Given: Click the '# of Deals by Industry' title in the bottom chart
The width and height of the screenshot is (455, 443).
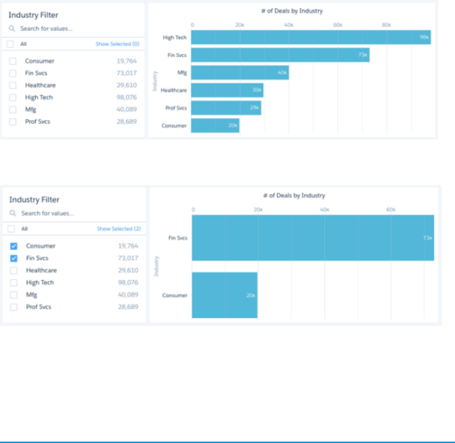Looking at the screenshot, I should pos(294,196).
